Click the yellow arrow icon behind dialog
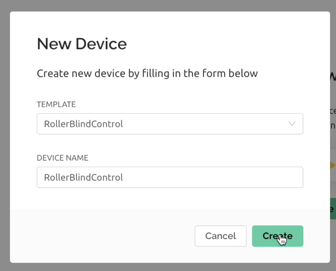Screen dimensions: 336x271 (333, 165)
